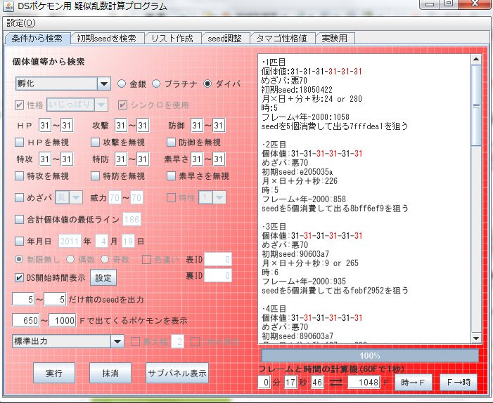Open the めざパ type dropdown showing 炎

76,197
